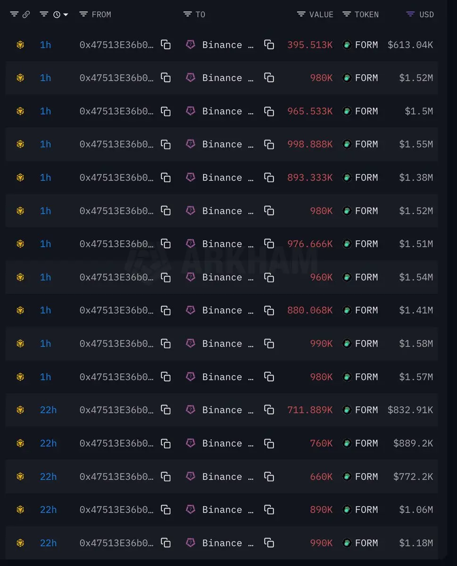Click the link icon in table header
The image size is (457, 566).
pyautogui.click(x=26, y=15)
